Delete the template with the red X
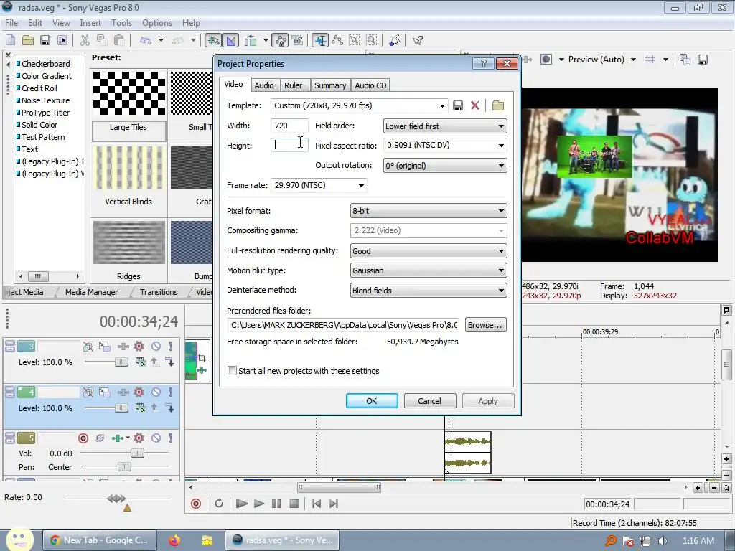 [x=475, y=105]
